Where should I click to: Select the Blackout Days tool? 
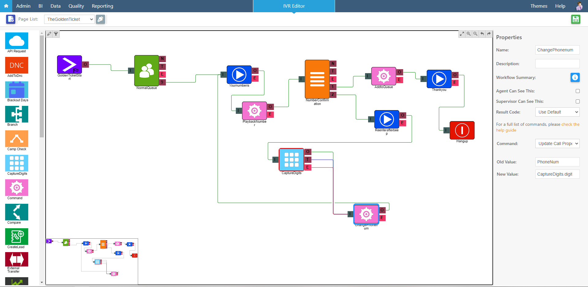click(17, 91)
